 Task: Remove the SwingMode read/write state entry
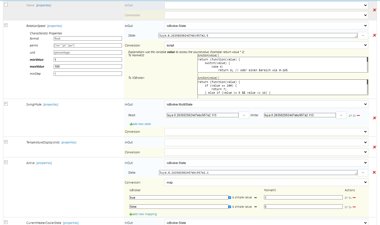[x=358, y=115]
